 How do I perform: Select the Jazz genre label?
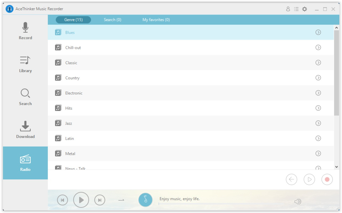[69, 123]
